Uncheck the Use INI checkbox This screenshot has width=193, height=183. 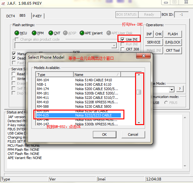pyautogui.click(x=122, y=39)
